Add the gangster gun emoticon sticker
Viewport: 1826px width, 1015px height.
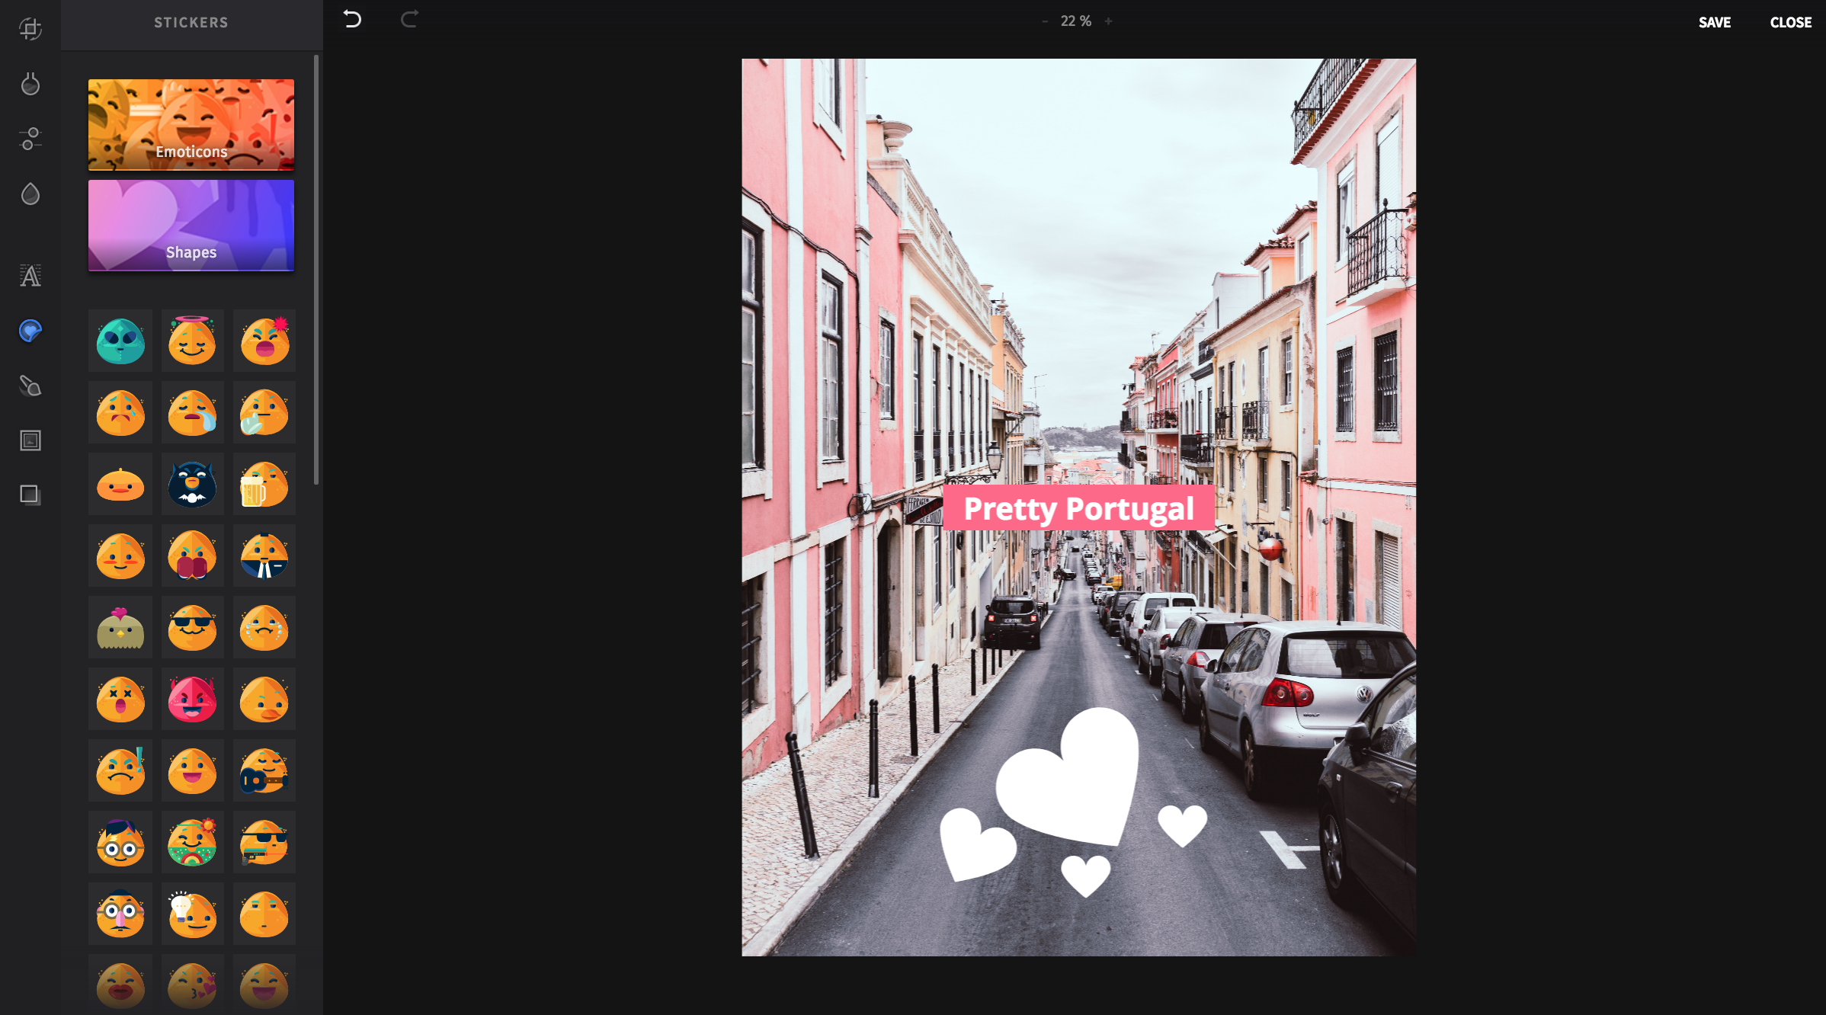coord(264,842)
